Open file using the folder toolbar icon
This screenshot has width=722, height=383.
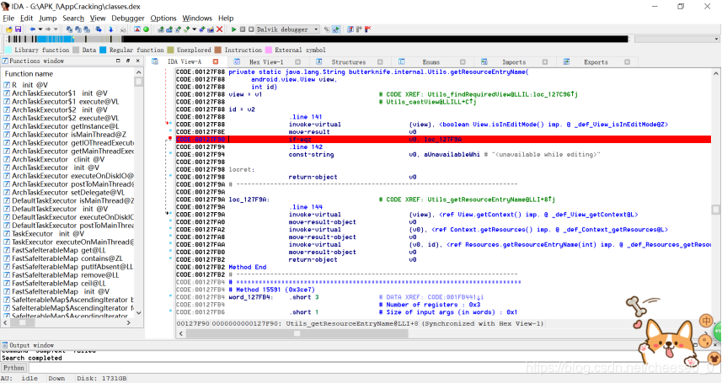click(x=8, y=29)
